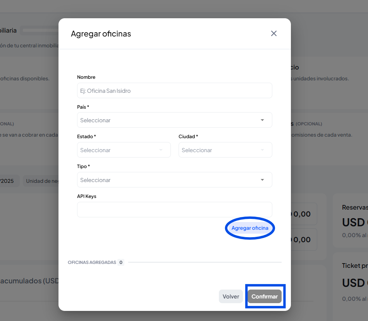Click the Estado dropdown caret icon

pos(161,150)
